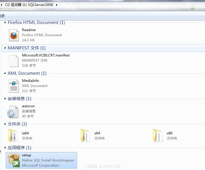Viewport: 205px width, 170px height.
Task: Open the Readme Firefox HTML file icon
Action: pyautogui.click(x=14, y=35)
